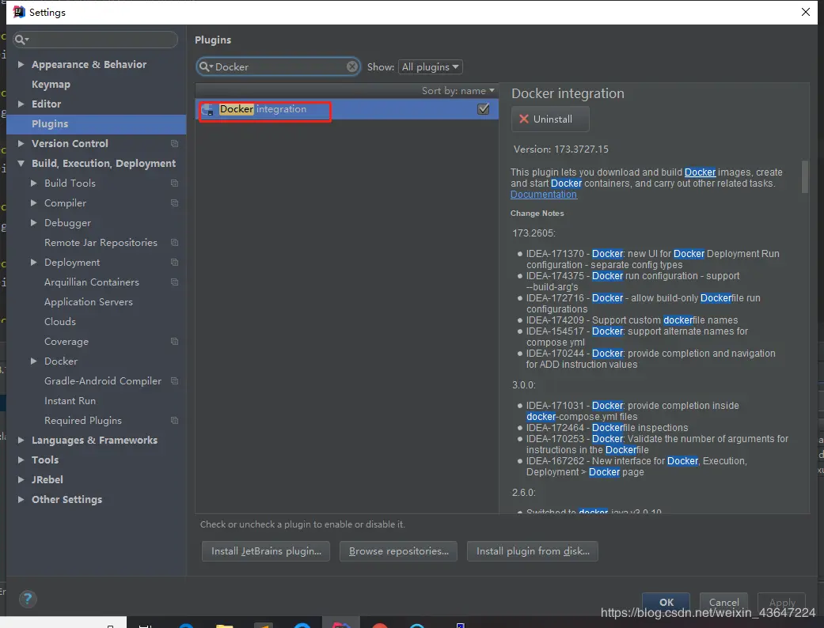Click the Uninstall plugin button
The width and height of the screenshot is (824, 628).
click(550, 119)
